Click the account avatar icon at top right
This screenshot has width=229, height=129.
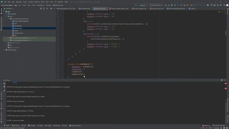click(228, 5)
